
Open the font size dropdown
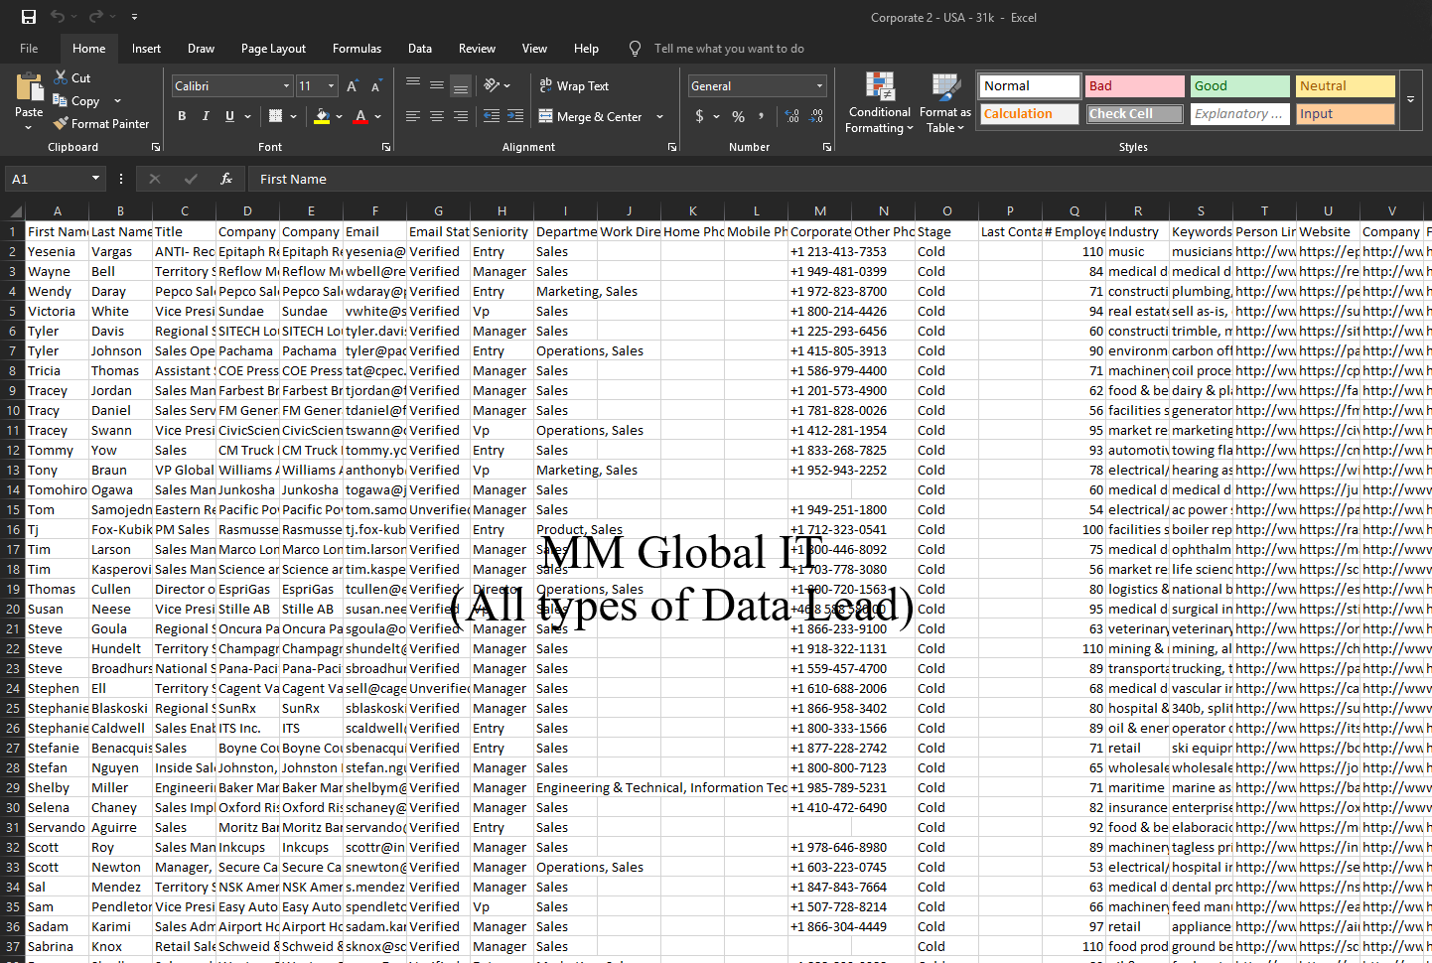[332, 86]
